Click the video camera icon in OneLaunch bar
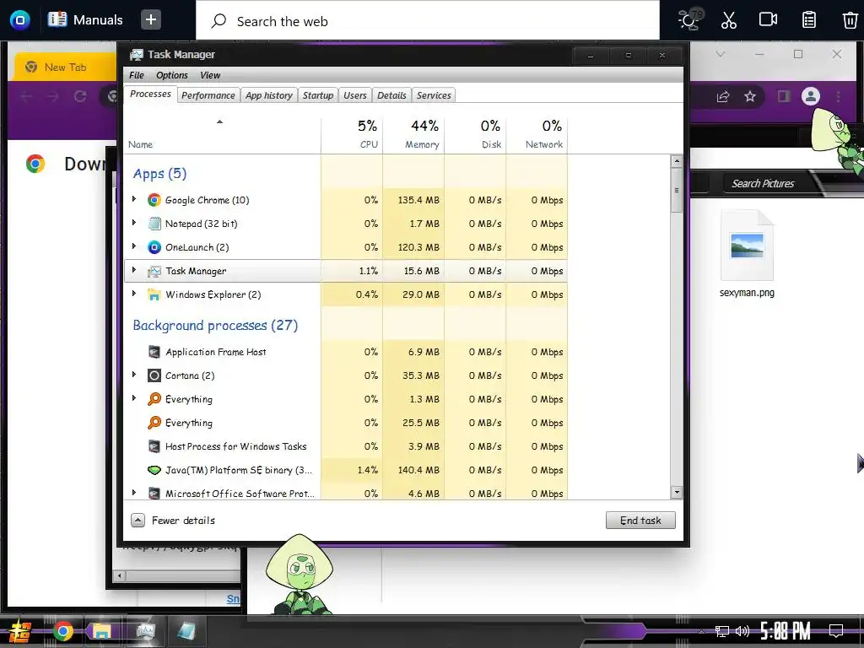 pyautogui.click(x=768, y=20)
